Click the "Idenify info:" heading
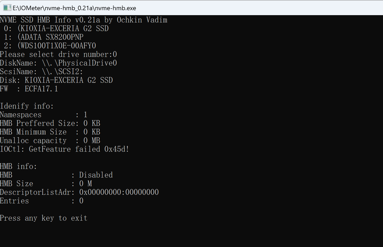The width and height of the screenshot is (383, 247). [x=27, y=106]
